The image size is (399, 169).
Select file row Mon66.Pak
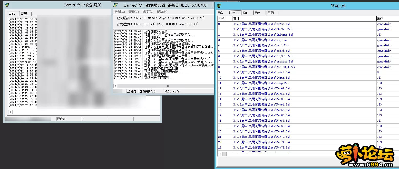[x=308, y=115]
